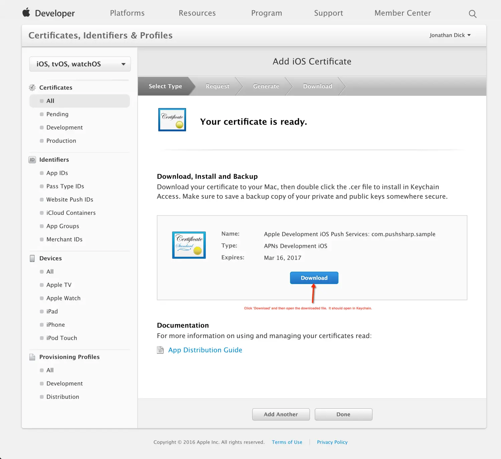Screen dimensions: 501x459
Task: Click the Certificates section heading
Action: (56, 88)
